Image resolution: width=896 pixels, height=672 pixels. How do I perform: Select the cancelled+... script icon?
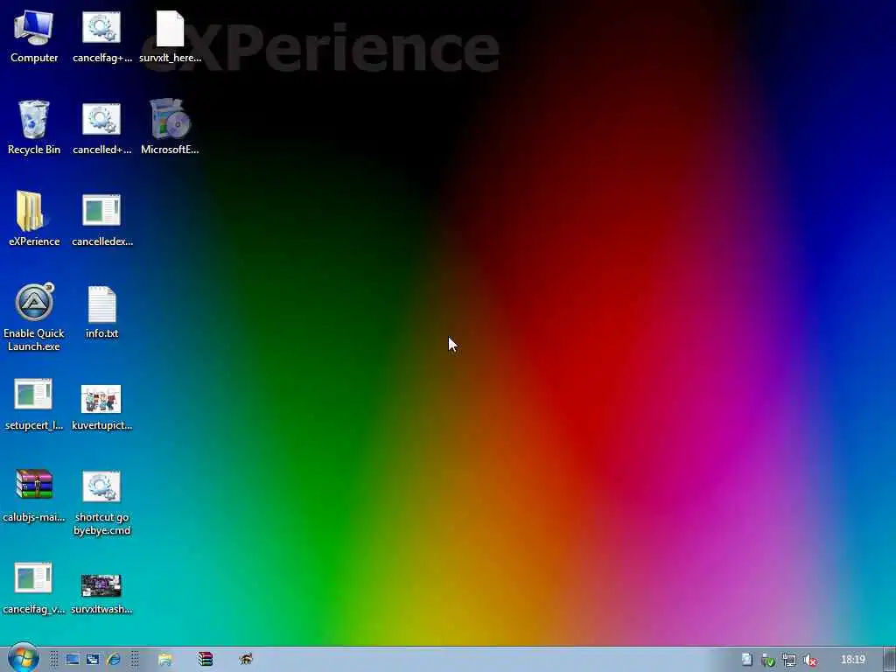coord(101,128)
